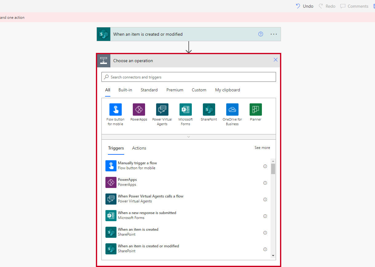This screenshot has height=267, width=375.
Task: Click the Redo button
Action: point(327,6)
